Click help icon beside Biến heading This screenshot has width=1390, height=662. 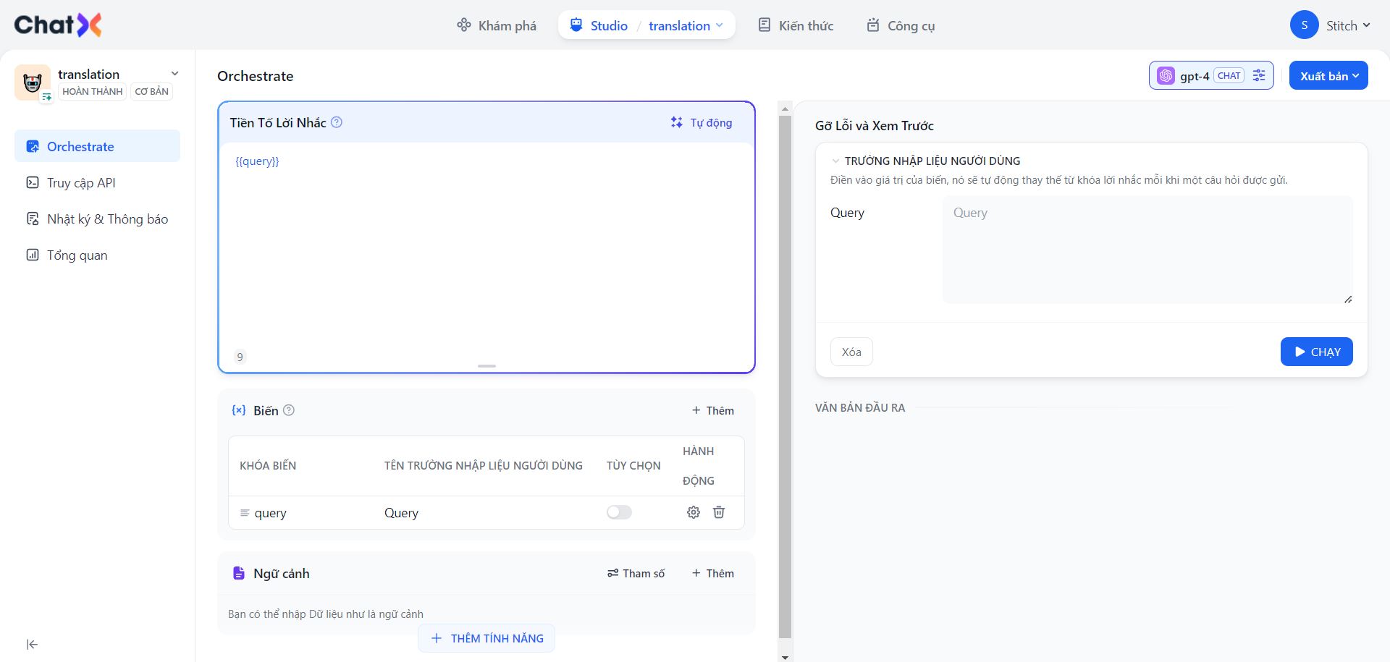(x=289, y=410)
